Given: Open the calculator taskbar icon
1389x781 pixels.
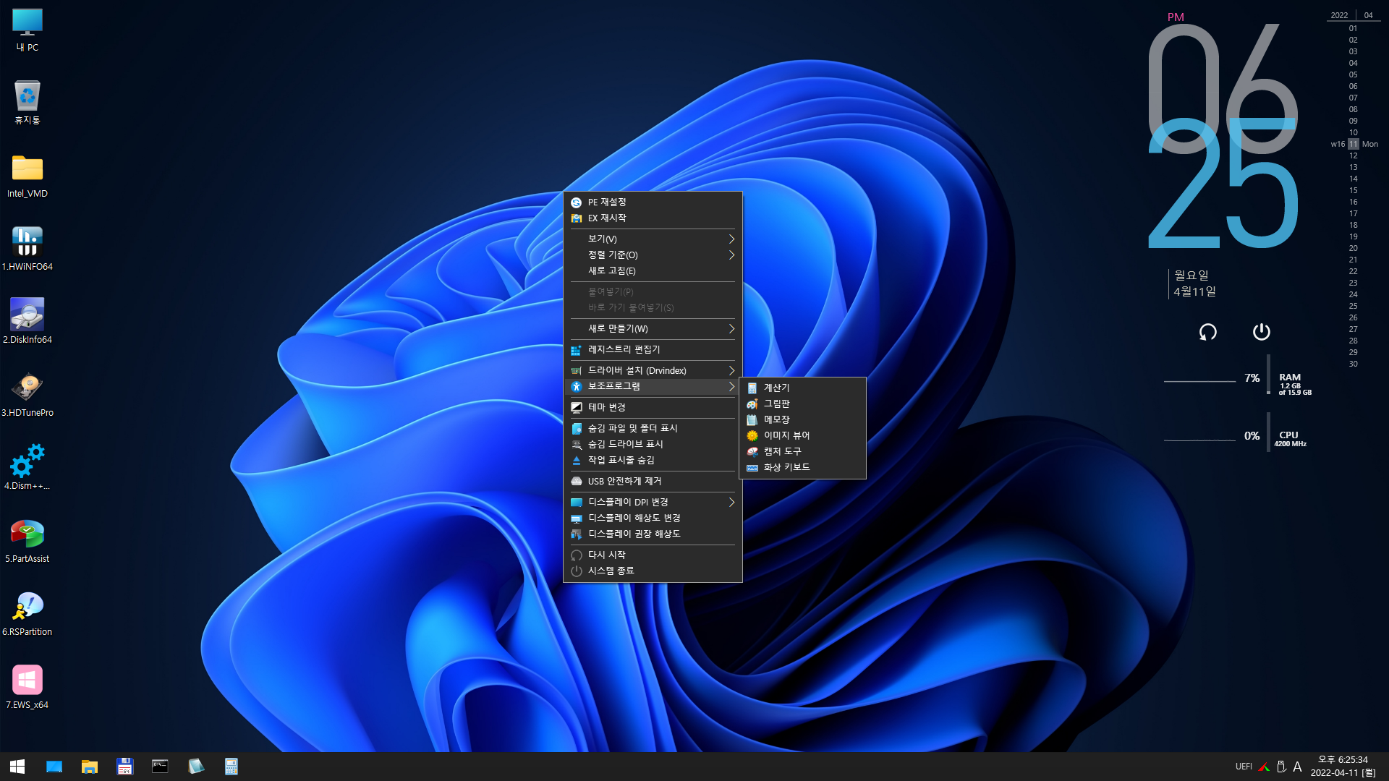Looking at the screenshot, I should (231, 767).
